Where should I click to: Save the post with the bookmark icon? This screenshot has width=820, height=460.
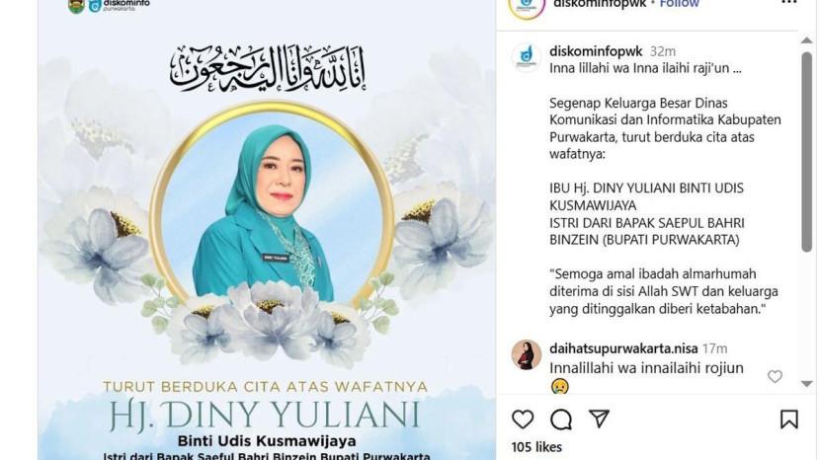click(789, 420)
